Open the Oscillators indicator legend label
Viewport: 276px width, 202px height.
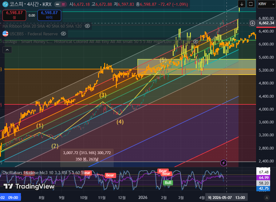[44, 173]
